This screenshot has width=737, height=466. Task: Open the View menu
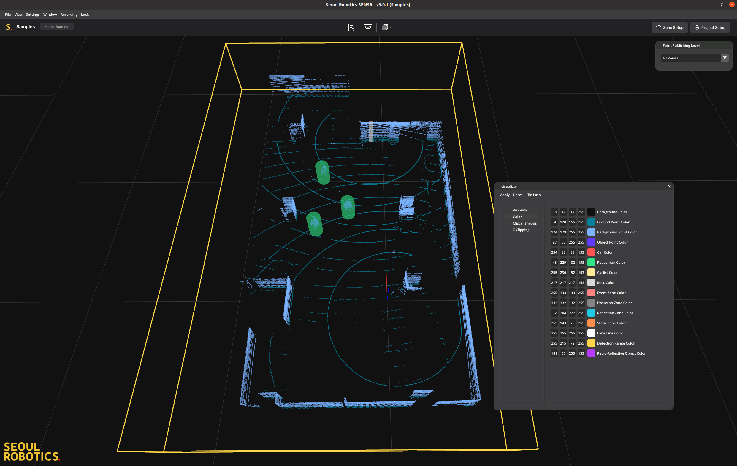pyautogui.click(x=18, y=14)
